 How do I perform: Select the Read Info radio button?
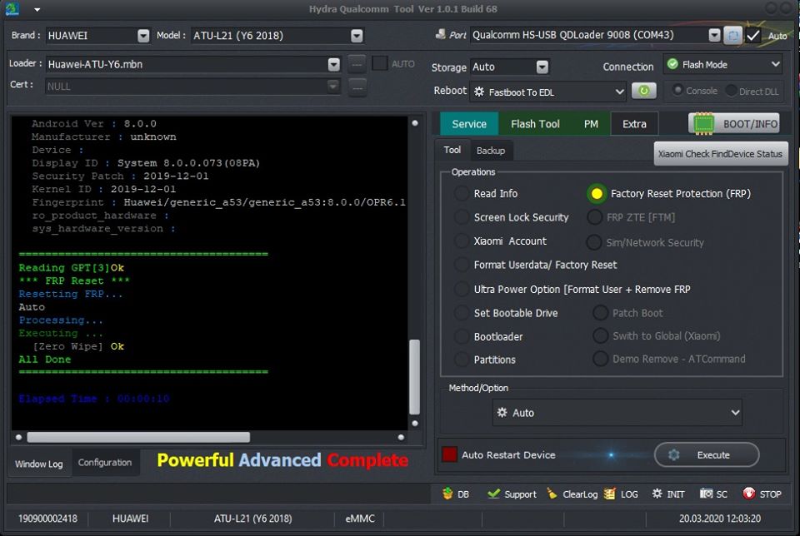coord(462,194)
